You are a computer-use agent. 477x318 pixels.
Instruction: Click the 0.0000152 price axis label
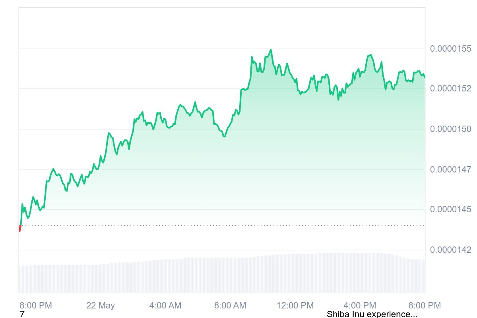click(450, 88)
